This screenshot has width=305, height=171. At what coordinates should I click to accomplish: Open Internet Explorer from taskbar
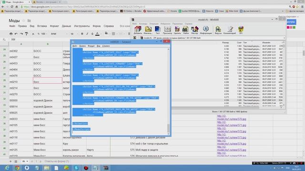(7, 168)
